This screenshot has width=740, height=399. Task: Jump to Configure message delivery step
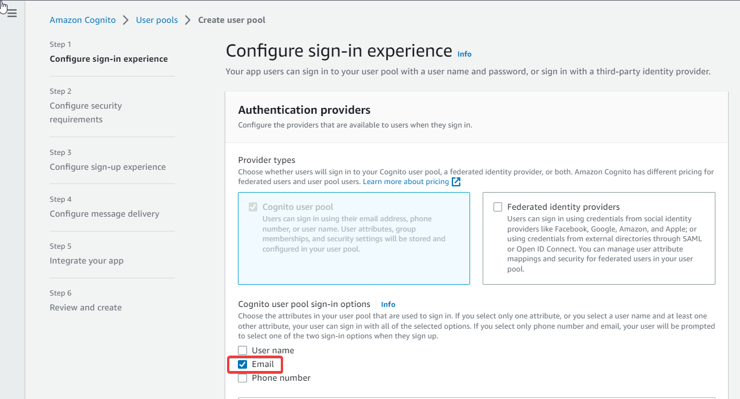[104, 214]
